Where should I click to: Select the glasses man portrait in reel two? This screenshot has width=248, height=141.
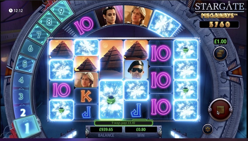pos(86,80)
